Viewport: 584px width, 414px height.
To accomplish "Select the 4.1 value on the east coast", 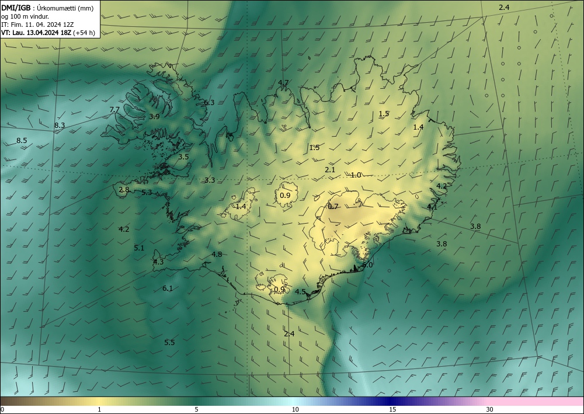I will (x=432, y=207).
